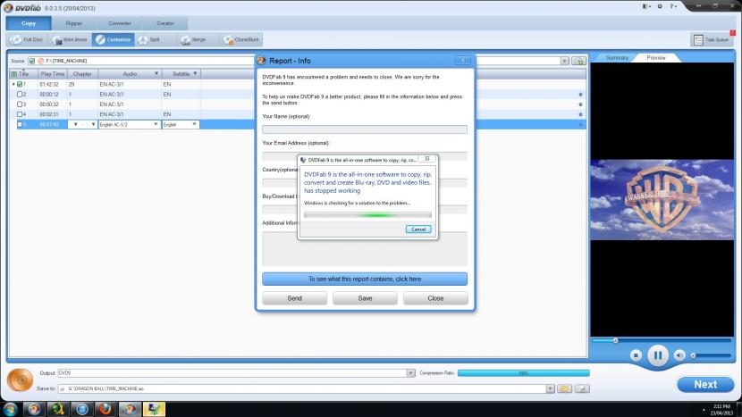Click the ISO image save icon
The width and height of the screenshot is (742, 417).
582,388
